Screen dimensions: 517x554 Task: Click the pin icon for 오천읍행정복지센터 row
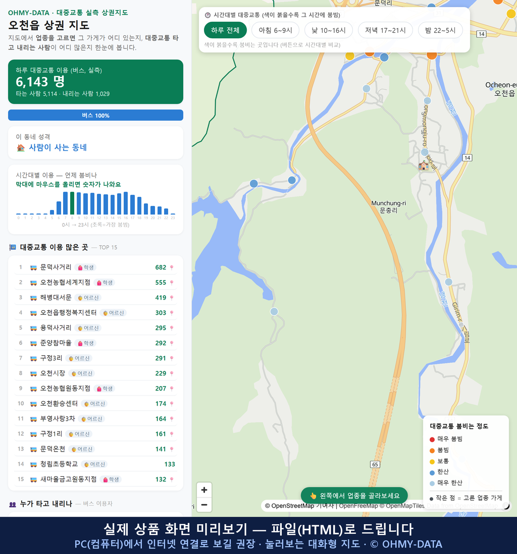172,313
